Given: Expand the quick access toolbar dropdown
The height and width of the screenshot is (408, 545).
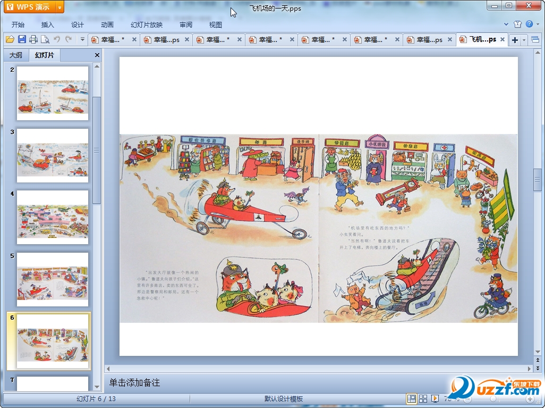Looking at the screenshot, I should click(82, 39).
